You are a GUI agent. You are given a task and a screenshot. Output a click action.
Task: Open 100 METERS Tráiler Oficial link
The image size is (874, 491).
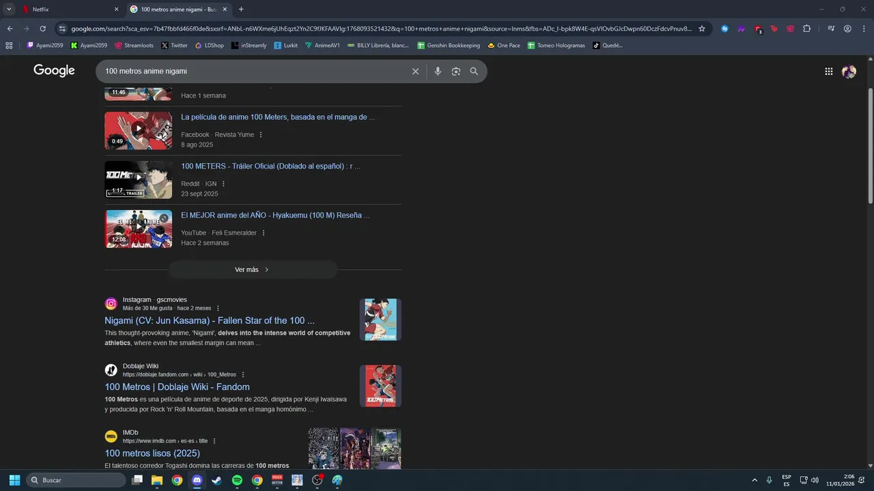point(270,166)
